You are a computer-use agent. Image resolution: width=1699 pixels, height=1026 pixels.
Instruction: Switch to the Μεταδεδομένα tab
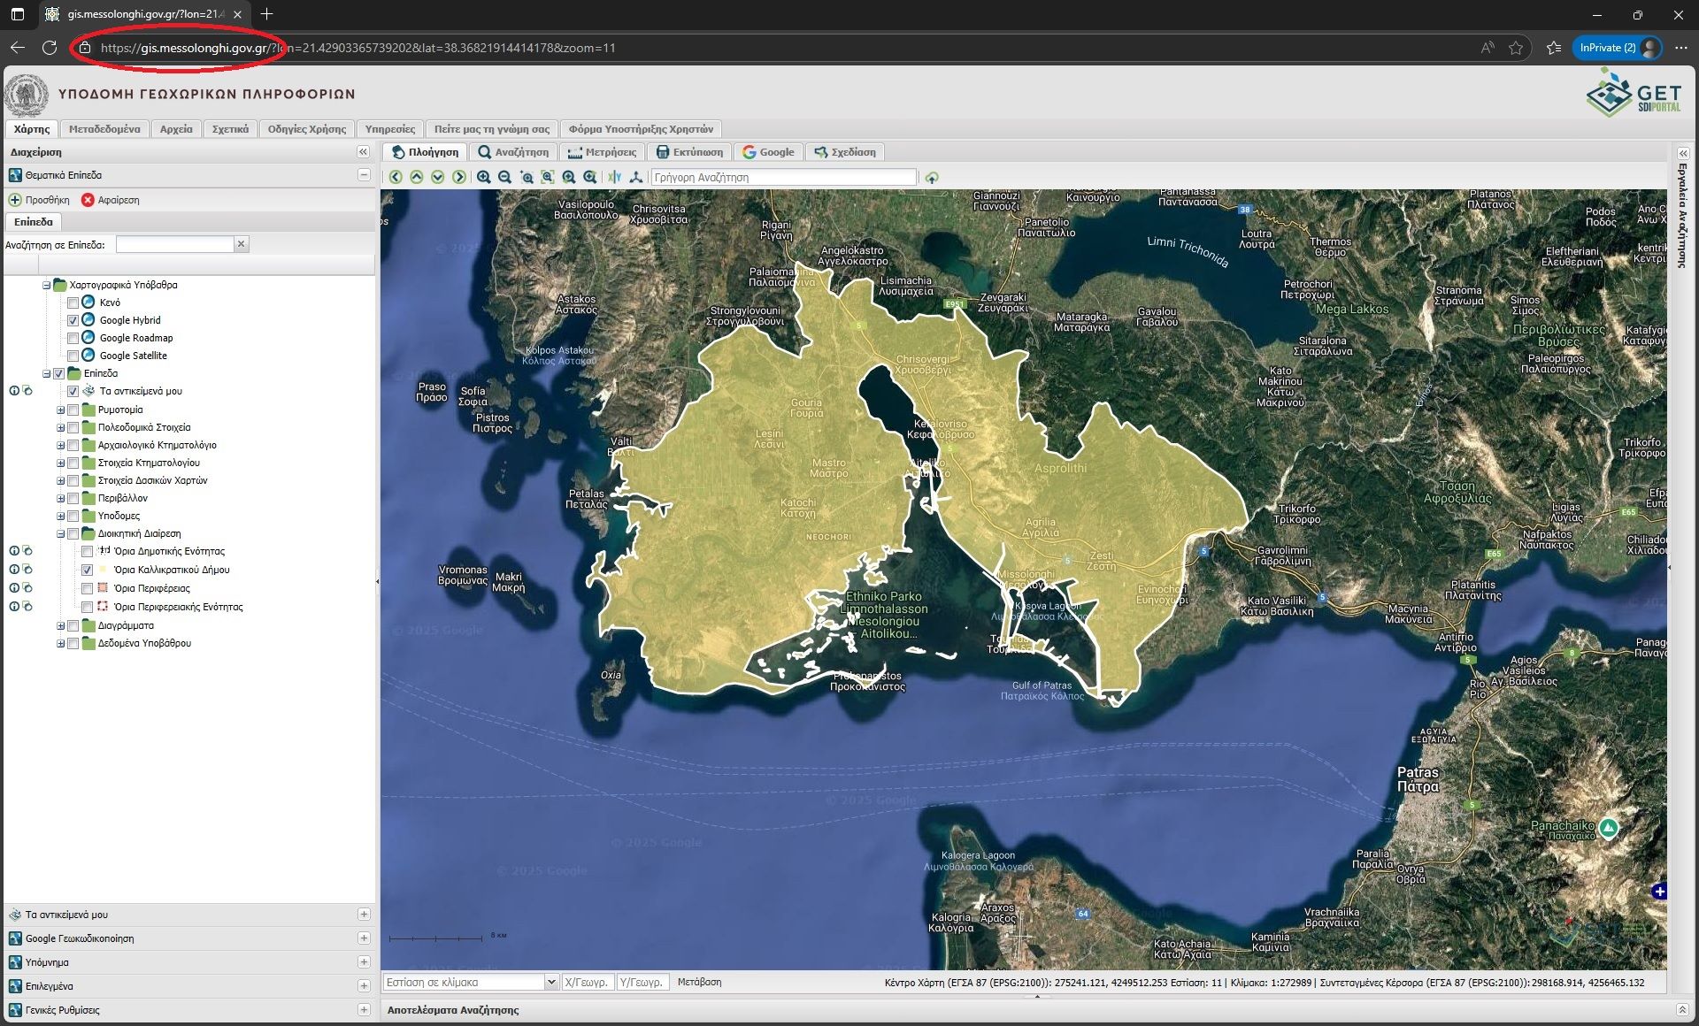pyautogui.click(x=104, y=129)
